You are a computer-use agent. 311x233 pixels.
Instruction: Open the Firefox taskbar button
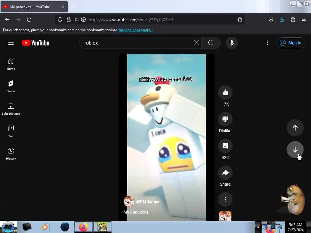click(84, 227)
